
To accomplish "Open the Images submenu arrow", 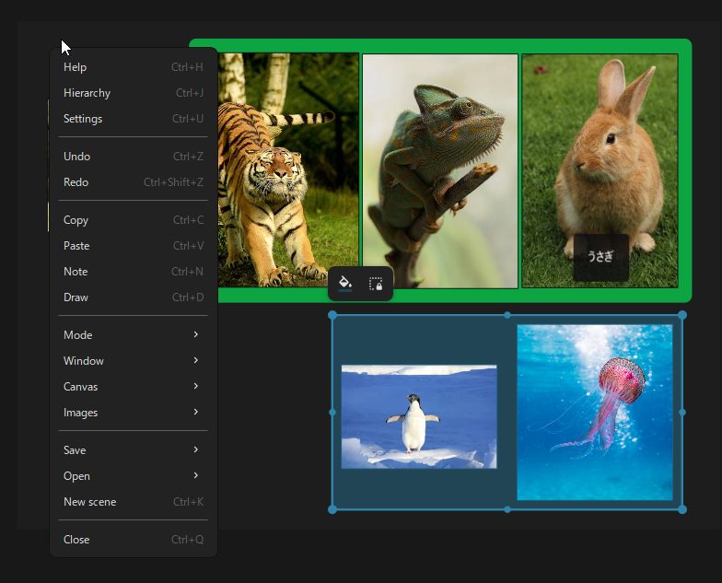I will pos(196,413).
